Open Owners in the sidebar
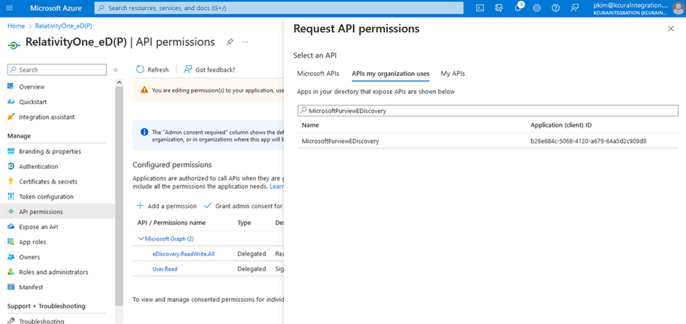Viewport: 686px width, 324px height. [29, 257]
